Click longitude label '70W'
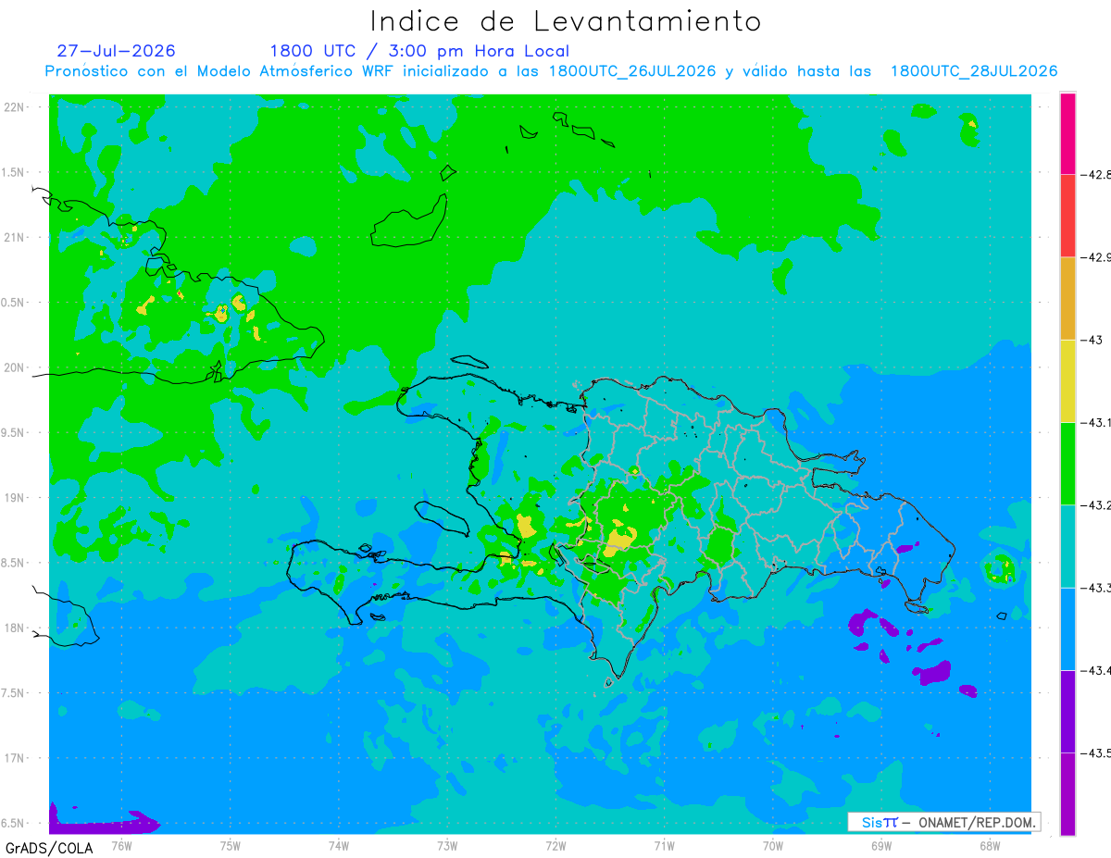 tap(773, 844)
